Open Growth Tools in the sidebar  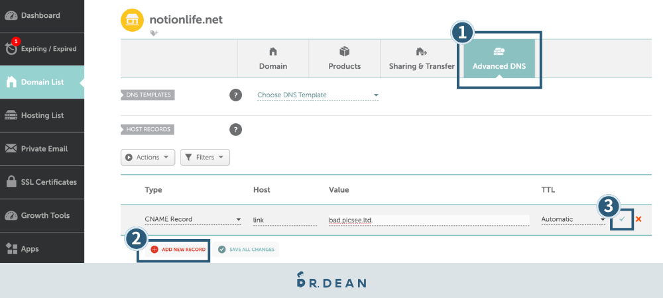point(42,215)
